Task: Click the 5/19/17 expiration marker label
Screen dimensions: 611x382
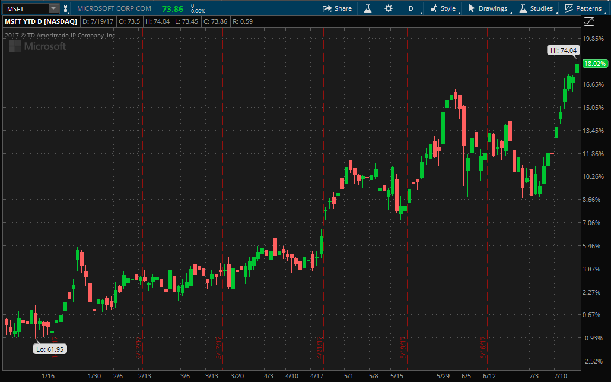Action: tap(403, 348)
